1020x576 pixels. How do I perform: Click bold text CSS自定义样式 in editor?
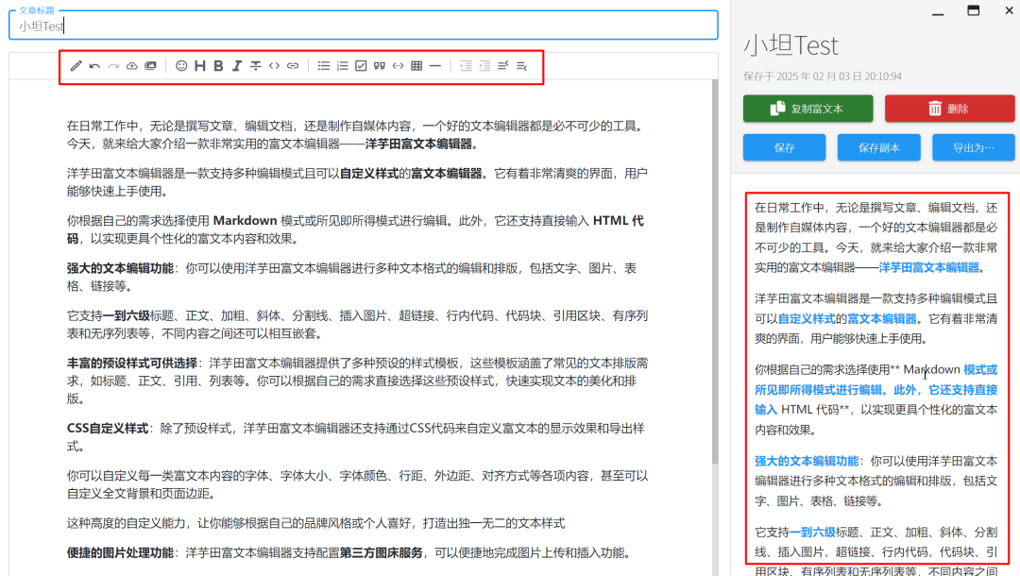(x=108, y=429)
